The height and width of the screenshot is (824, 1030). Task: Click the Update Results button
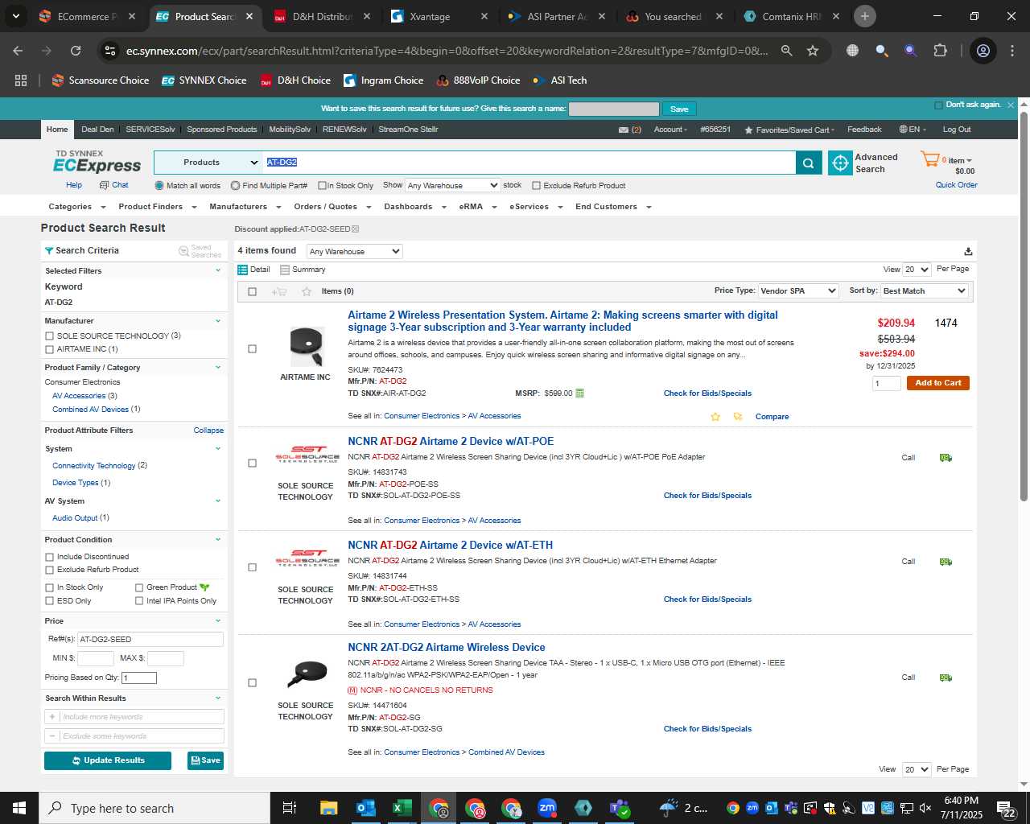pos(108,760)
